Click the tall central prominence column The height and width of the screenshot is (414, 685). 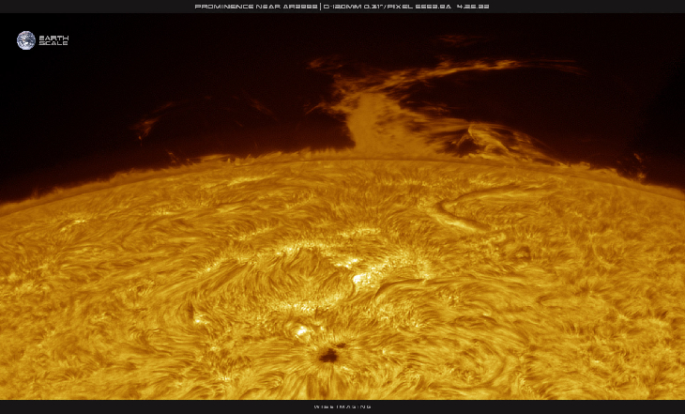tap(361, 122)
